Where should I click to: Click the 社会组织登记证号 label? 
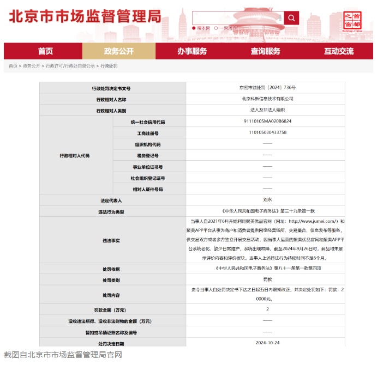[x=148, y=178]
